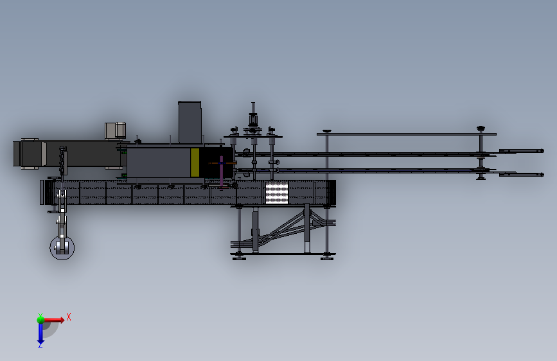The height and width of the screenshot is (361, 557).
Task: Select the tall dark box on top of the machine
Action: (190, 122)
